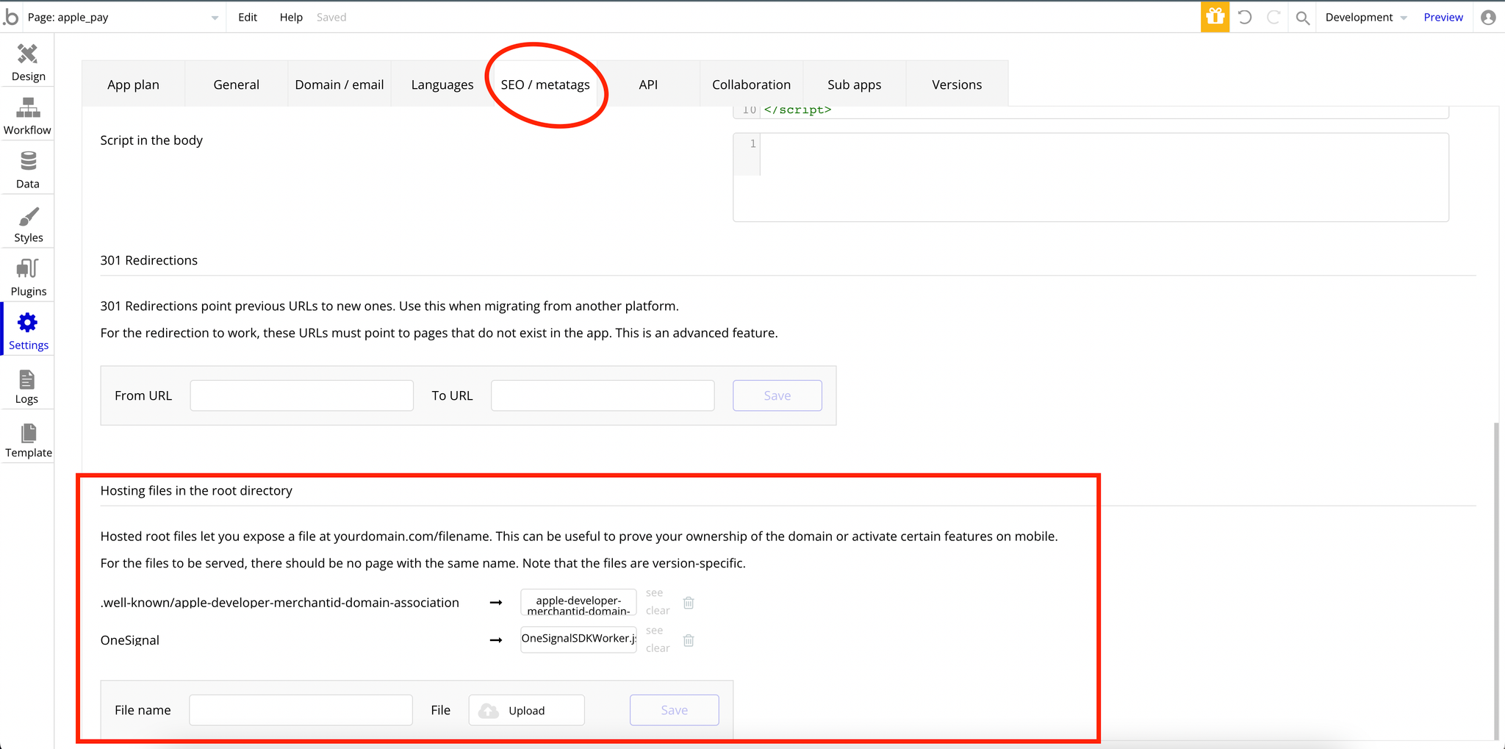Image resolution: width=1505 pixels, height=749 pixels.
Task: Open the search magnifier icon
Action: coord(1303,18)
